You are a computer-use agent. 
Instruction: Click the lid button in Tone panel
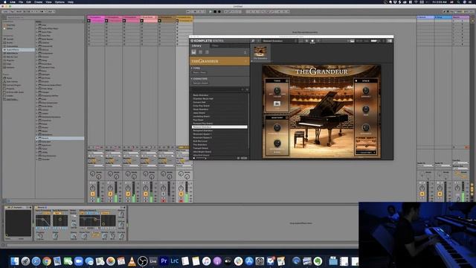277,103
